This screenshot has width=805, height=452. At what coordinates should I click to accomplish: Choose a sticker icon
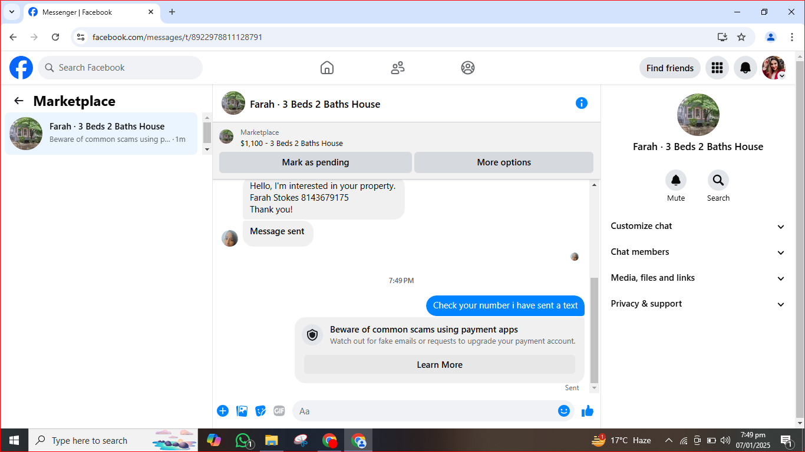tap(260, 411)
